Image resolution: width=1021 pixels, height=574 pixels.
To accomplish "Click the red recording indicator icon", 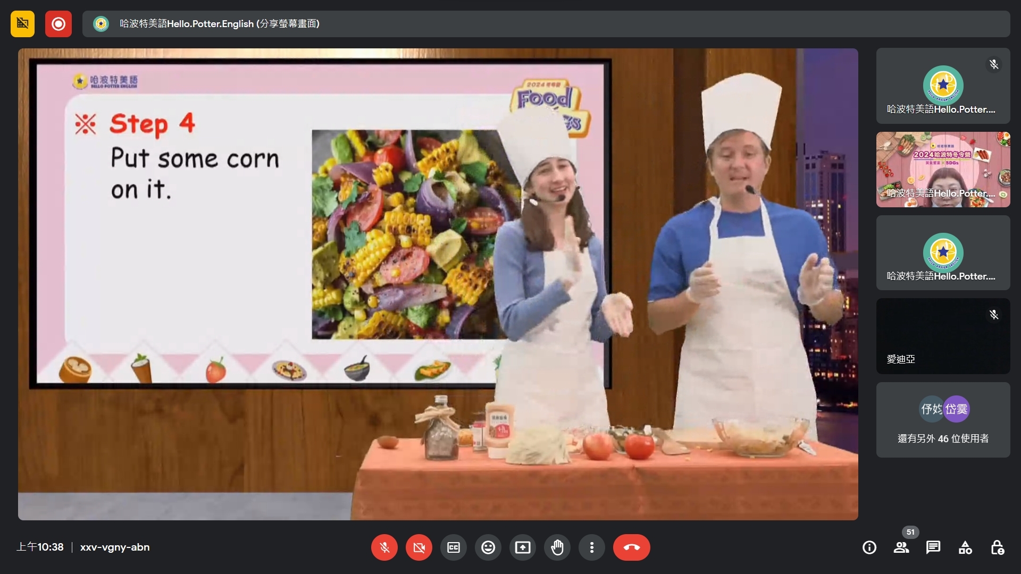I will [x=58, y=24].
